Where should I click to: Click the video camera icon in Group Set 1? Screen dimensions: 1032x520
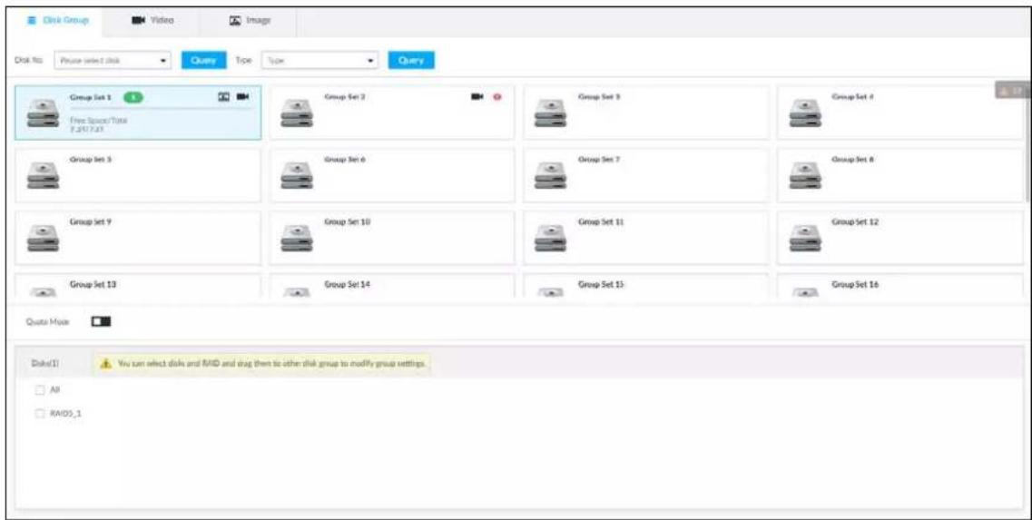[243, 97]
